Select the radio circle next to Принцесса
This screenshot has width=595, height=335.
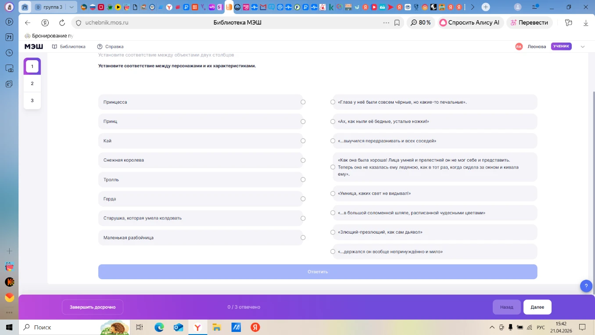[303, 102]
